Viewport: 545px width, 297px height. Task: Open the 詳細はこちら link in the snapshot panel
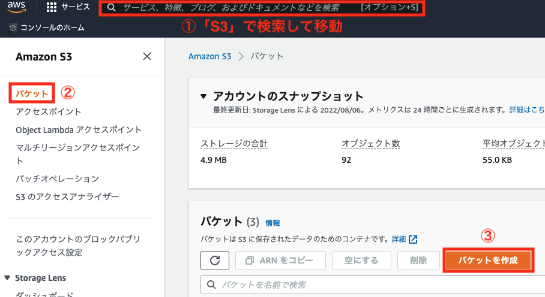coord(527,110)
